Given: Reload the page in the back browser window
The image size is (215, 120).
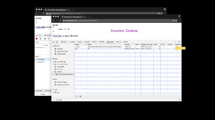Looking at the screenshot, I should point(43,14).
